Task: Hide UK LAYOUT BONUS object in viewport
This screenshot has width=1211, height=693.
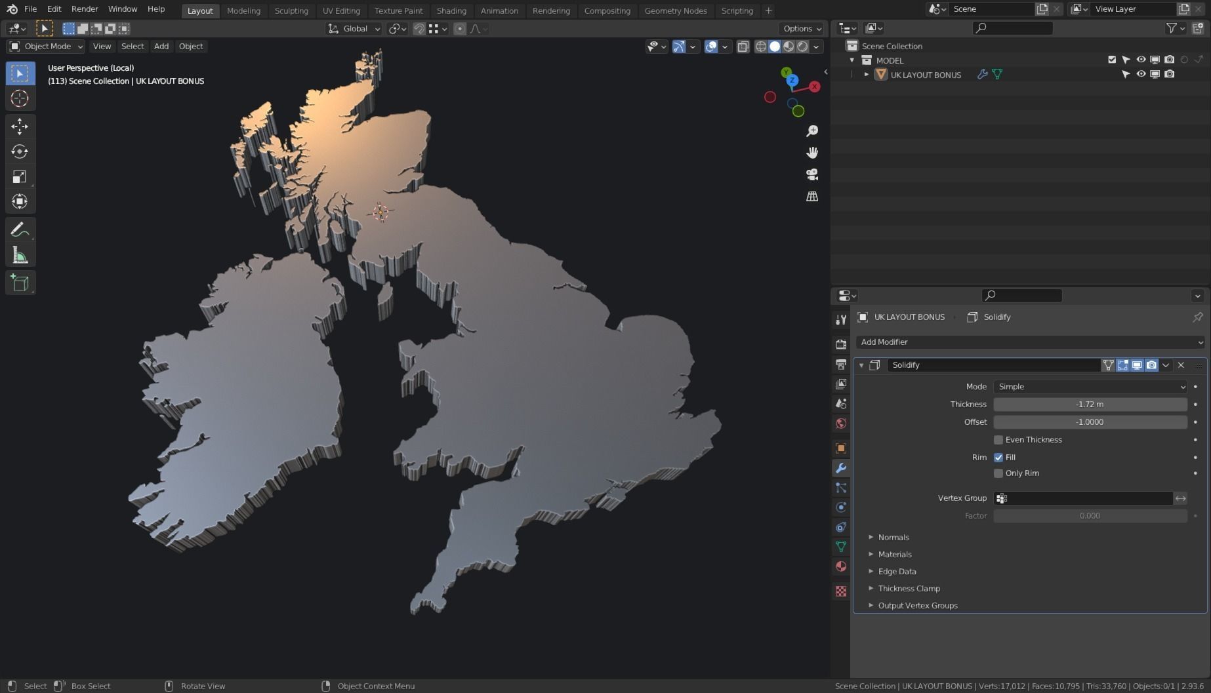Action: point(1141,74)
